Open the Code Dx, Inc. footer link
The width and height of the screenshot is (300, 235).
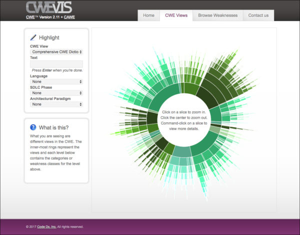point(46,227)
